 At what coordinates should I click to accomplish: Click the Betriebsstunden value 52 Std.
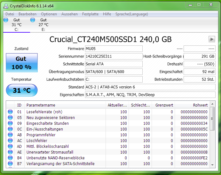200,79
